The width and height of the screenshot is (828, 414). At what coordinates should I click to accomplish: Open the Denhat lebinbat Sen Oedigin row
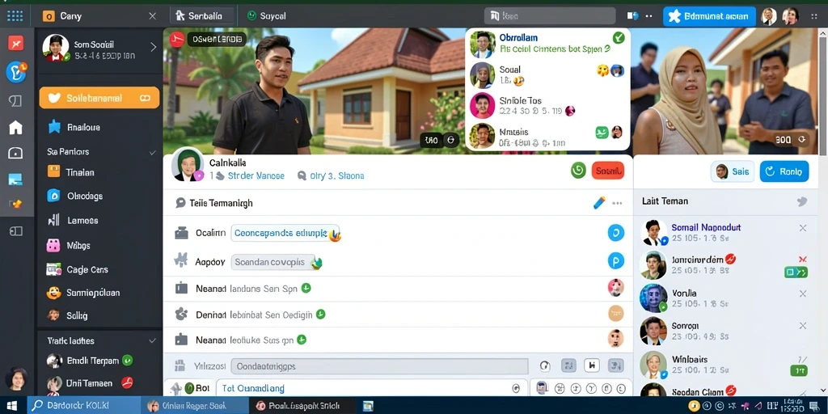(398, 315)
